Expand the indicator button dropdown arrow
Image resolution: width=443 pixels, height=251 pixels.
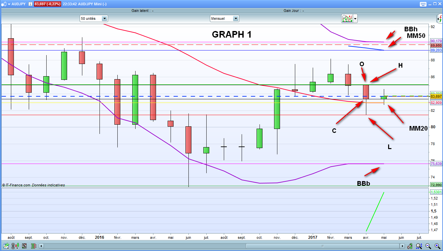(x=355, y=19)
